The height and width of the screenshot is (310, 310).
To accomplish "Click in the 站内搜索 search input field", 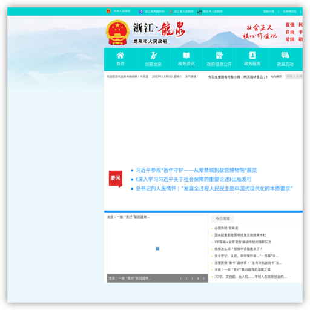I will click(x=294, y=76).
